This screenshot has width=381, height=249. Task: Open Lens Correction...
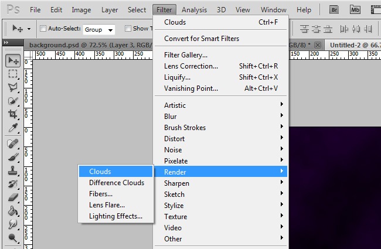coord(220,66)
